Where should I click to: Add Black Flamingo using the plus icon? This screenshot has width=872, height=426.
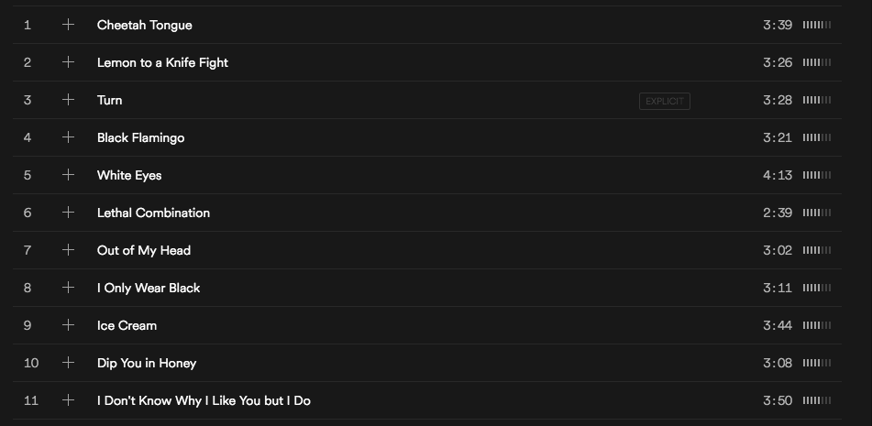pos(68,137)
